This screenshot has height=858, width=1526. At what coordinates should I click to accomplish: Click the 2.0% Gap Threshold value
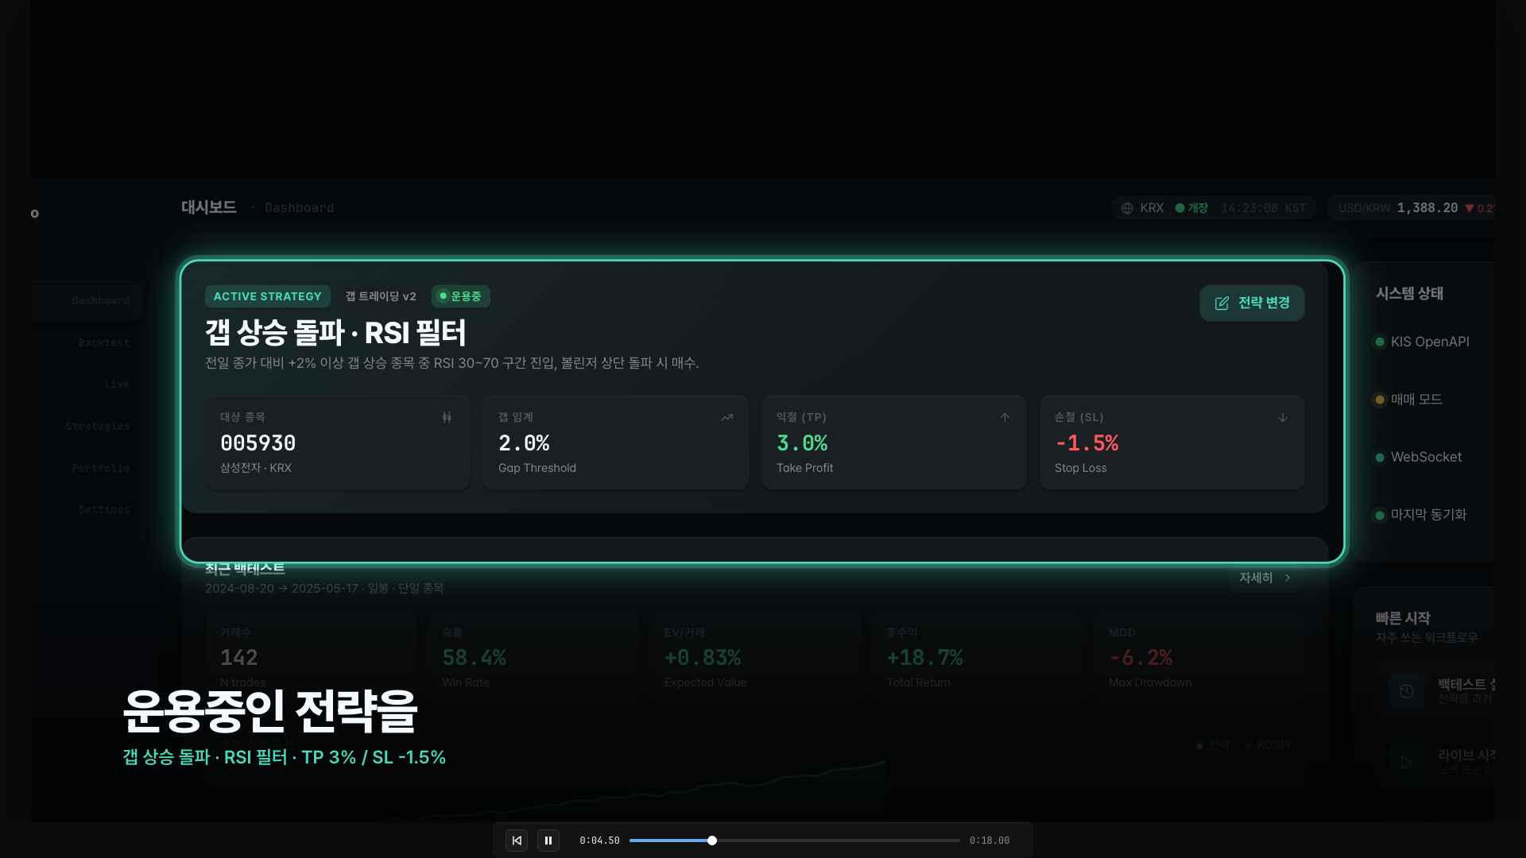click(524, 443)
